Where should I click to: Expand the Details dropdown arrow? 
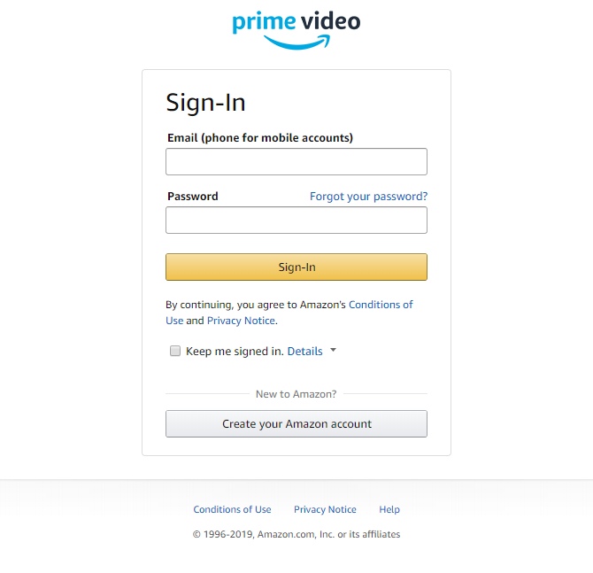(x=333, y=350)
